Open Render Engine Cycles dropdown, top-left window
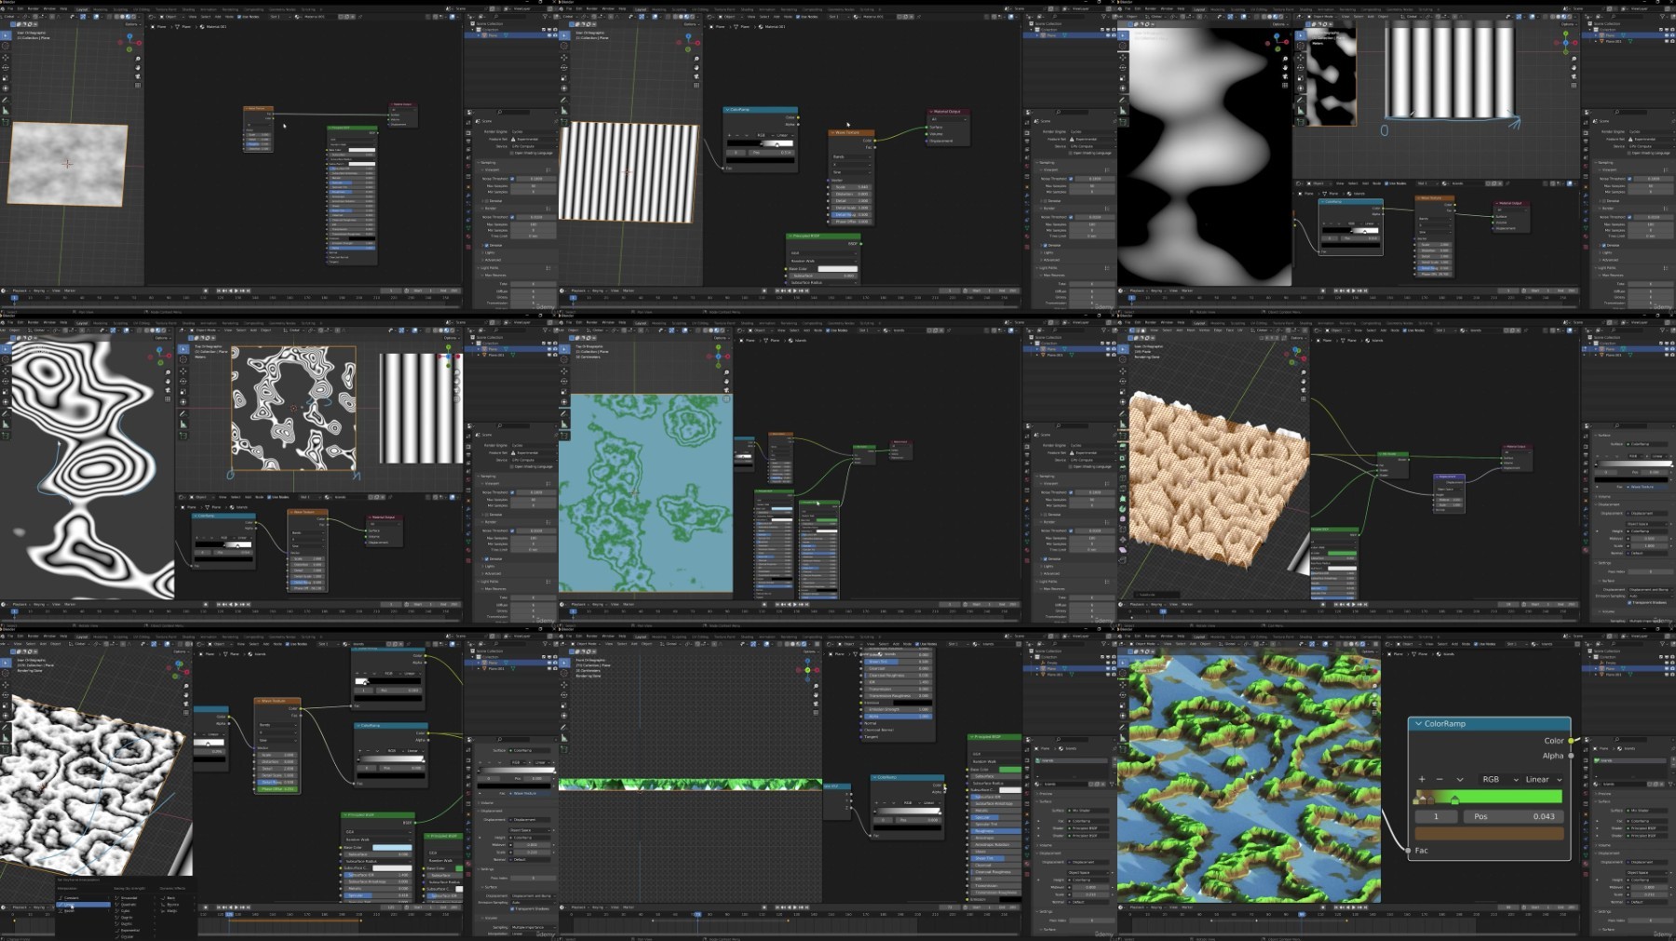Screen dimensions: 1676x941 click(x=534, y=131)
